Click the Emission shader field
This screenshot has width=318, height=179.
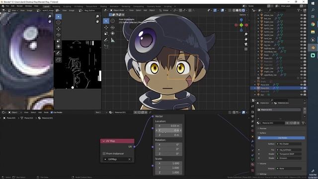pos(289,158)
